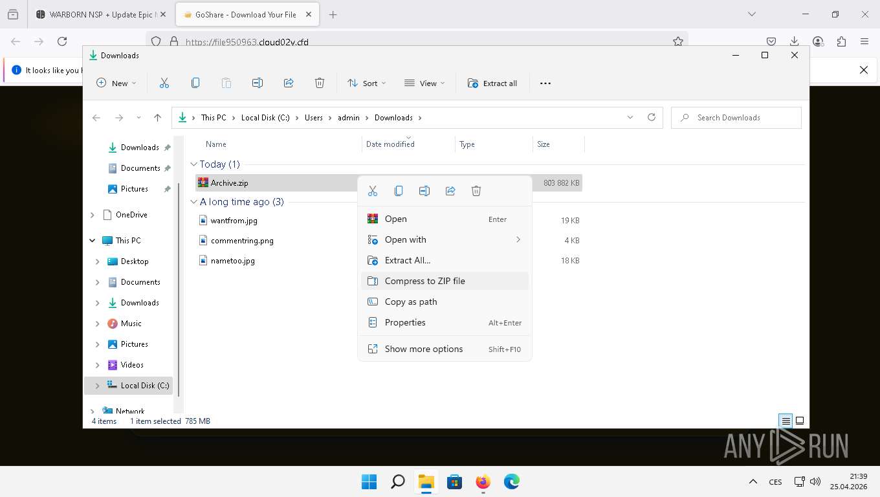Open the Windows Start menu
Viewport: 880px width, 497px height.
369,481
